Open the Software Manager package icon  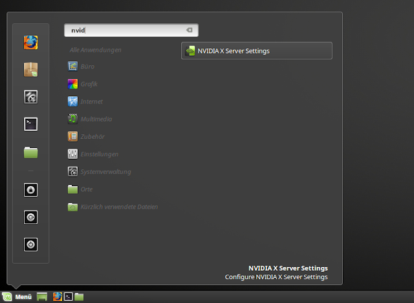[x=30, y=70]
